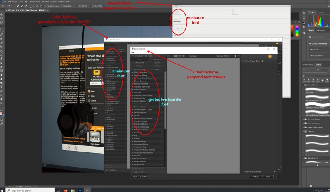Open the Image menu in Photoshop
This screenshot has width=330, height=192.
coord(15,2)
